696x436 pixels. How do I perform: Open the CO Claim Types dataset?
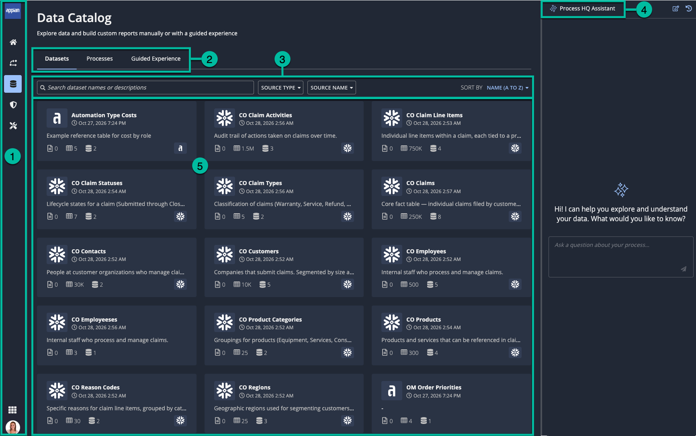[284, 199]
